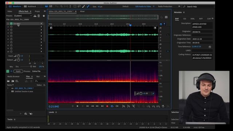The width and height of the screenshot is (233, 131).
Task: Open the Effects Rack tab
Action: [23, 11]
